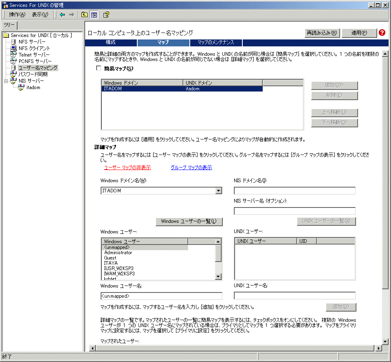
Task: Click the Windows ユーザー list column header
Action: 145,242
